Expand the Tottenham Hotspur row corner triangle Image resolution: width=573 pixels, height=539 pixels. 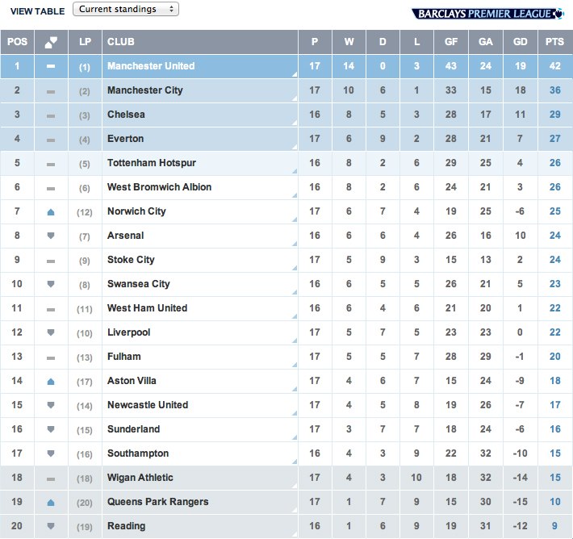tap(295, 171)
